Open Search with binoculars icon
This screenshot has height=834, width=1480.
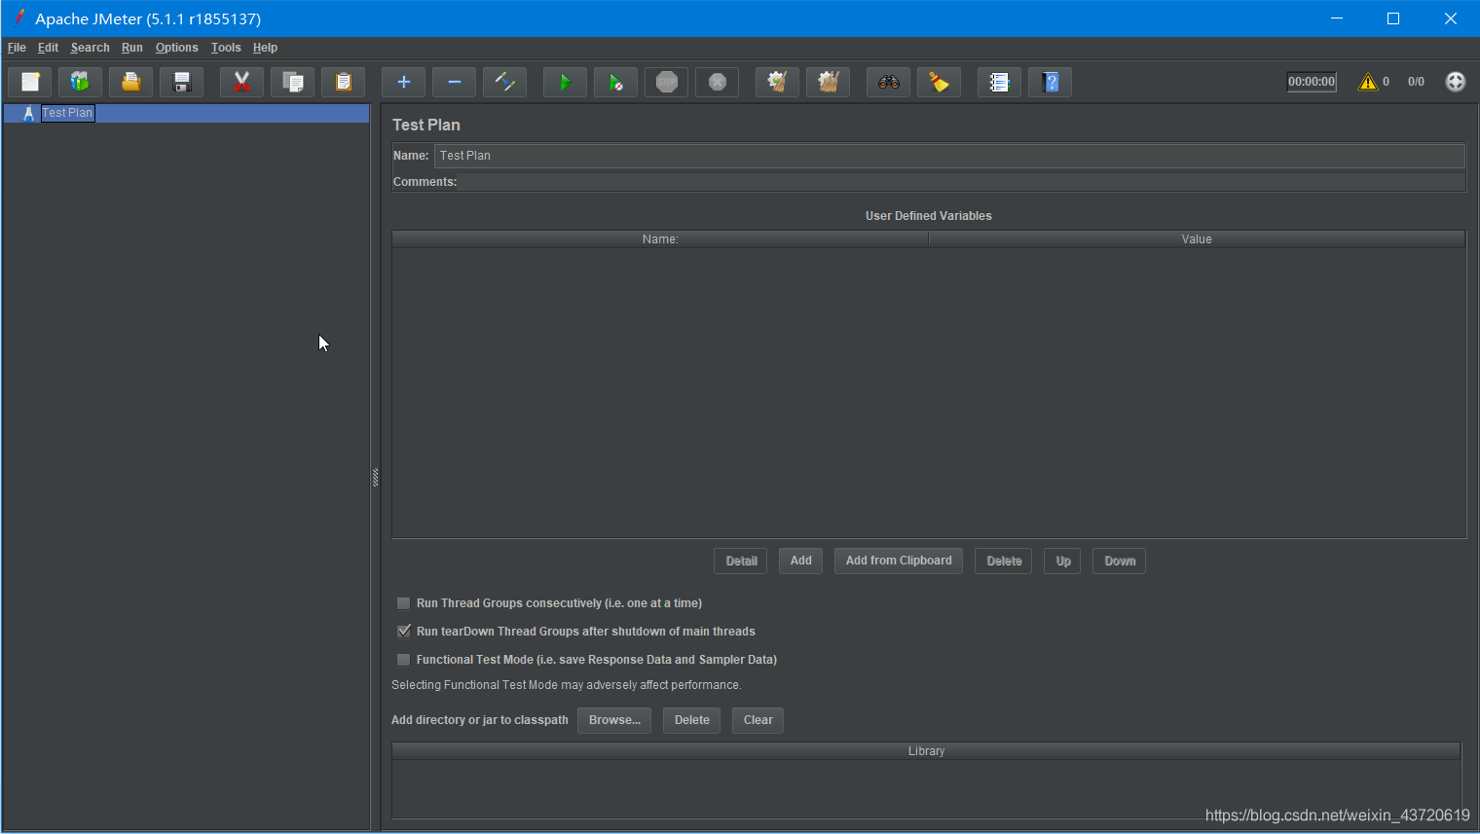888,82
